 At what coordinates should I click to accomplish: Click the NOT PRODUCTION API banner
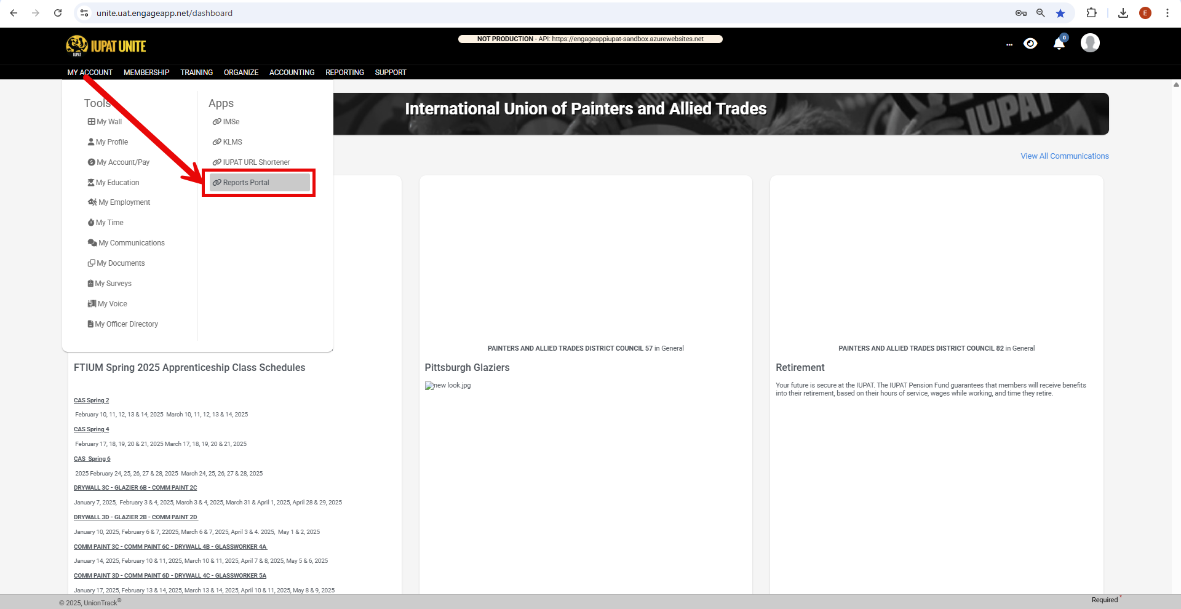point(590,39)
